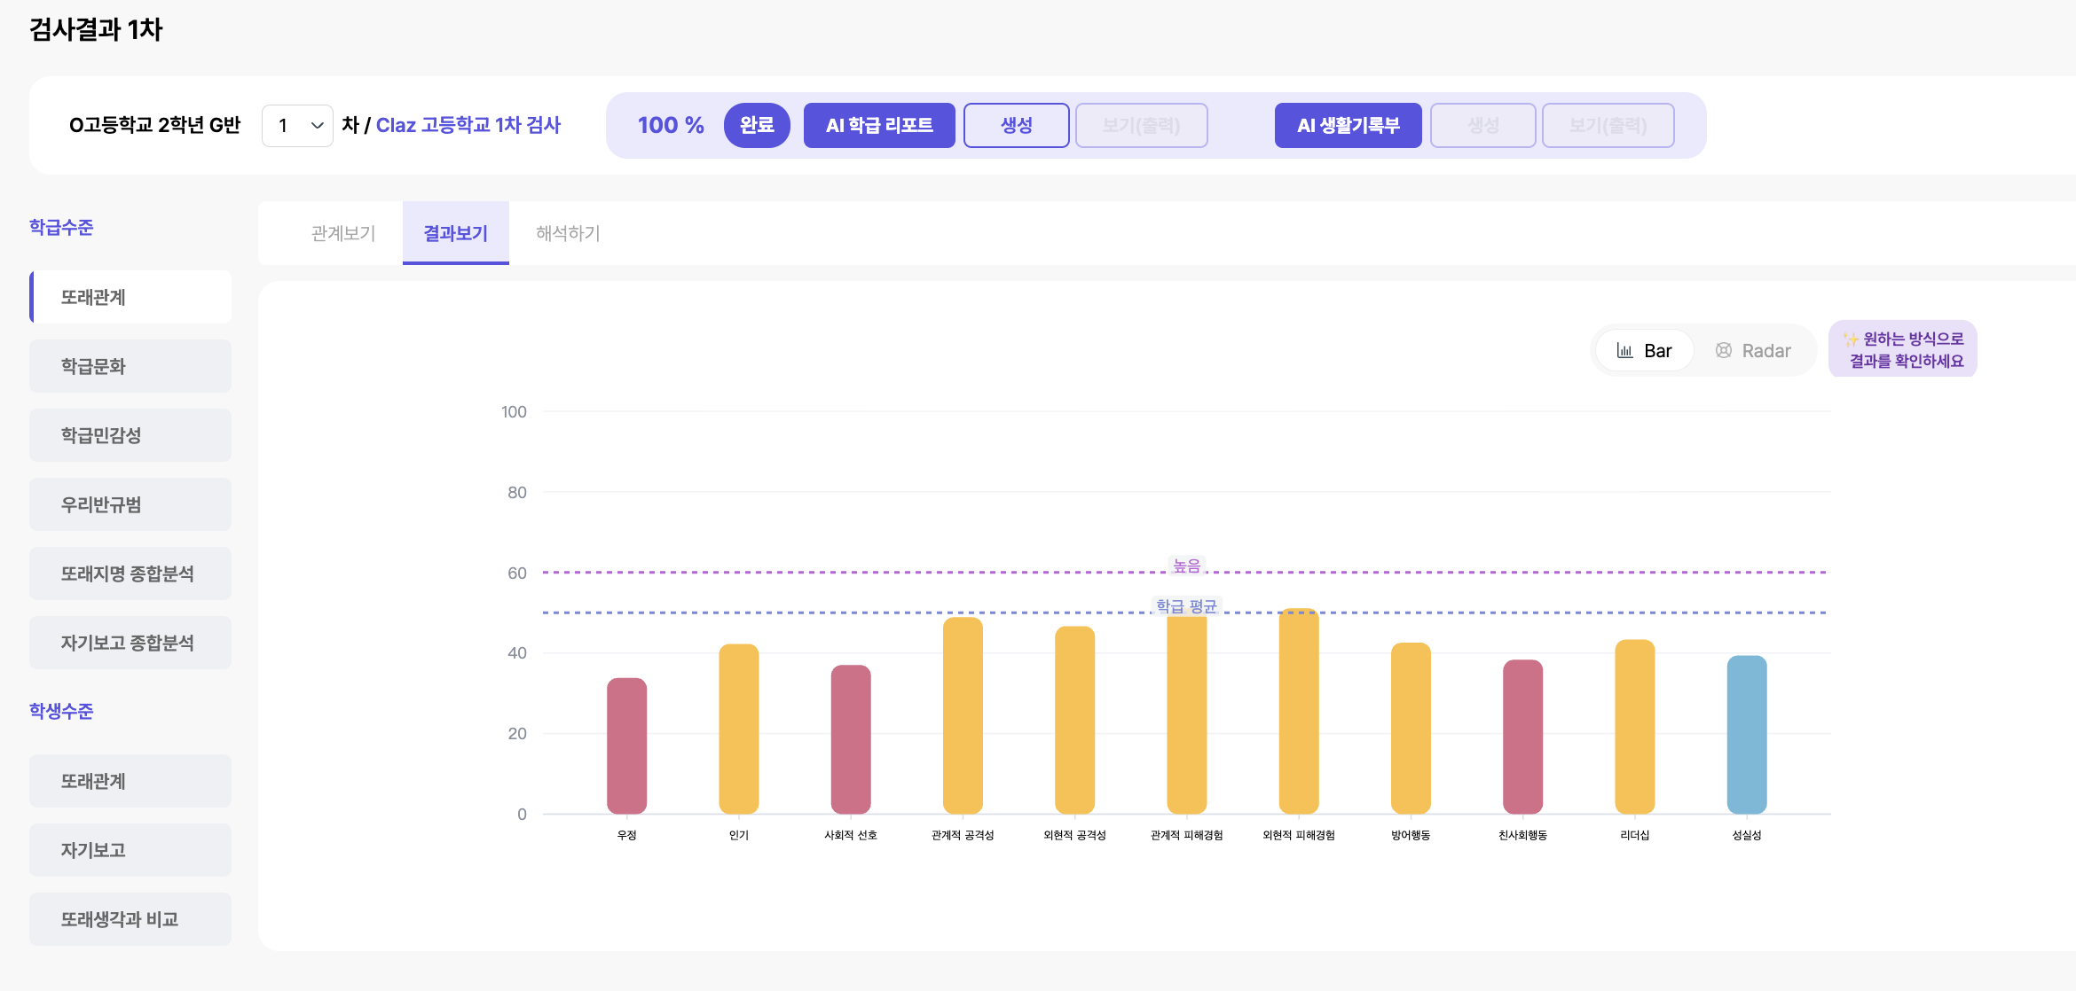Open 또래지명 종합분석 in the sidebar
The width and height of the screenshot is (2076, 991).
click(130, 574)
